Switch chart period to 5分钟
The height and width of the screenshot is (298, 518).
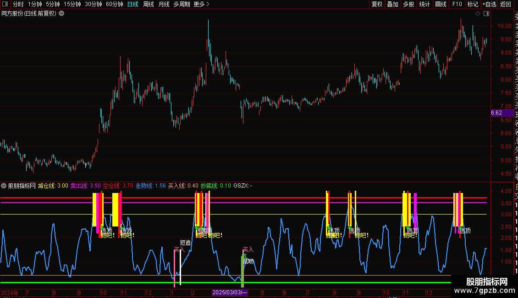[53, 4]
